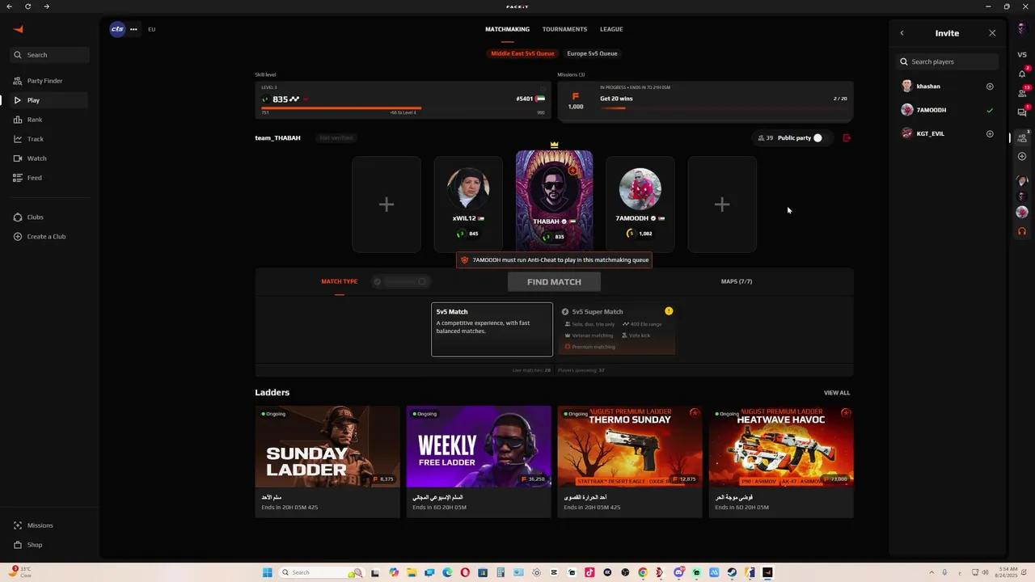
Task: Click the FACEIT logo in left sidebar
Action: click(x=19, y=29)
